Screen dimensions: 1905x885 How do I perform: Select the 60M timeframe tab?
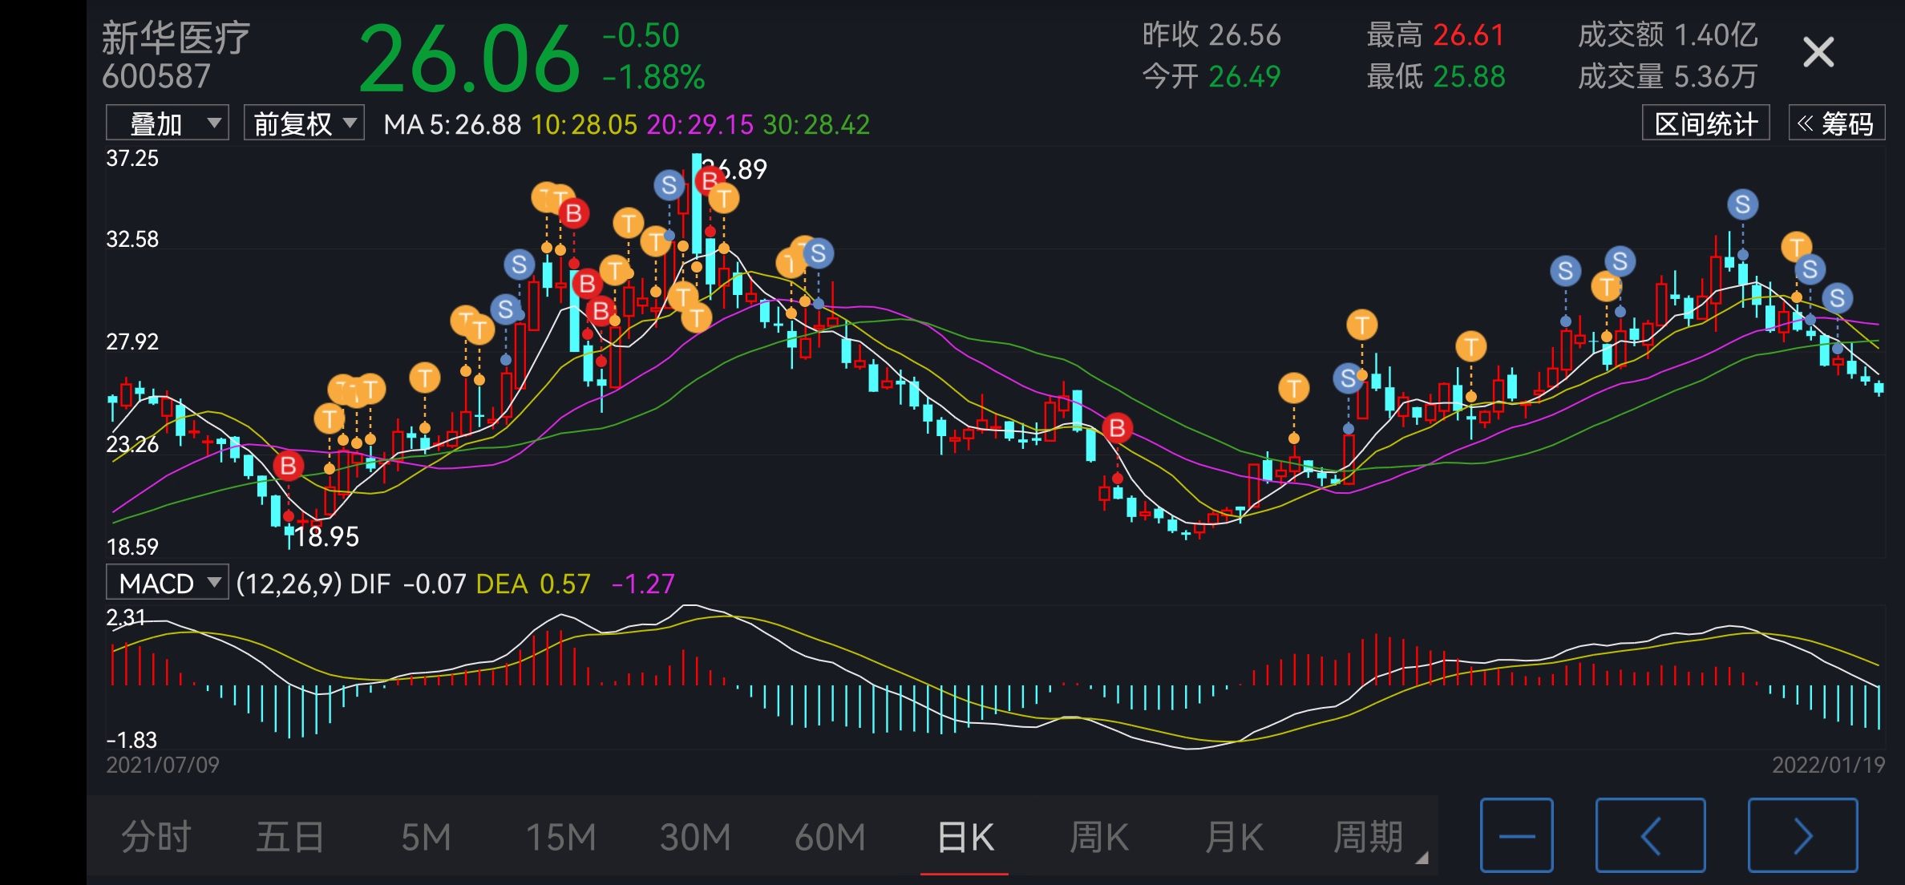tap(830, 837)
